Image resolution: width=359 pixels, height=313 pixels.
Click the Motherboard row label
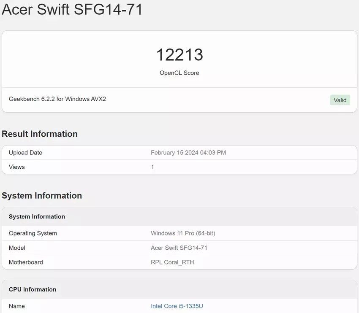pyautogui.click(x=26, y=262)
